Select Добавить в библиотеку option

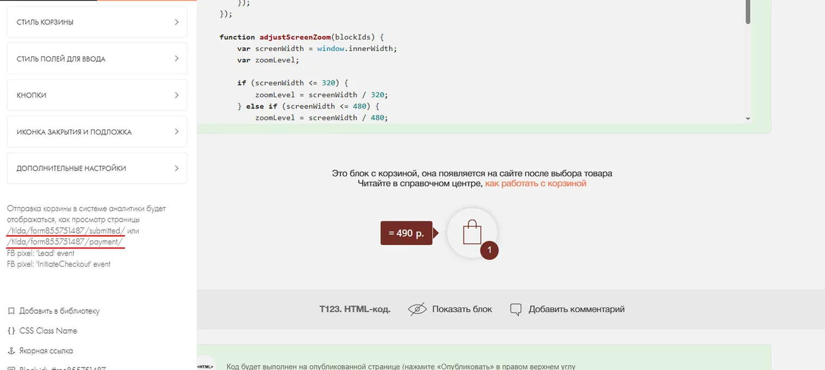pyautogui.click(x=60, y=311)
